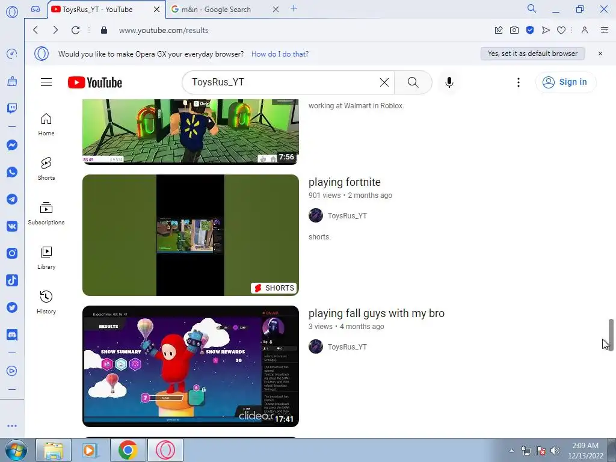
Task: Open Windows Explorer from the taskbar
Action: tap(54, 450)
